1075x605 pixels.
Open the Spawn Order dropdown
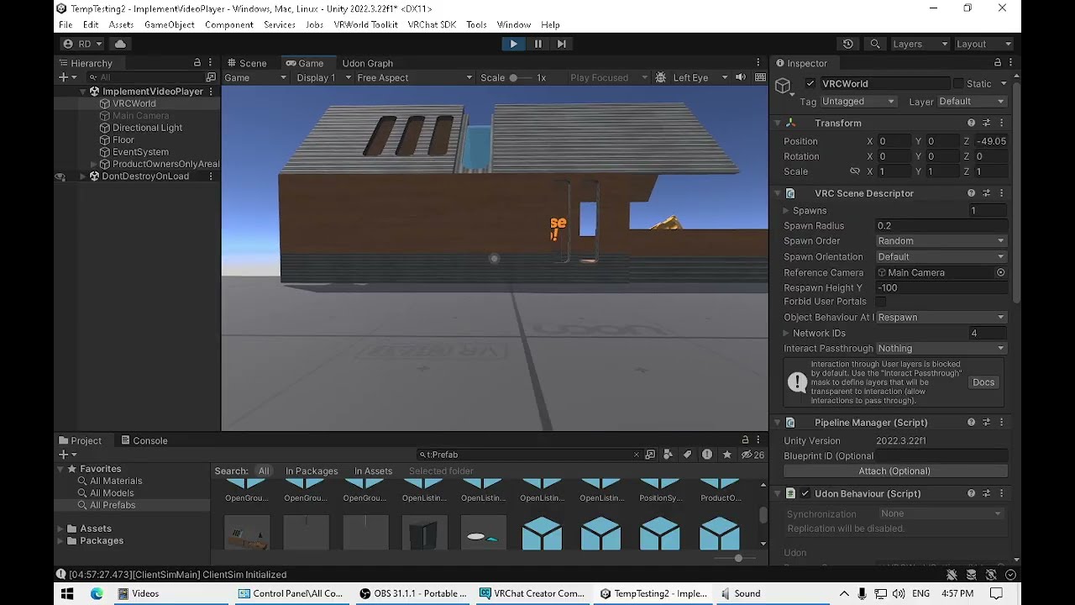[x=941, y=241]
